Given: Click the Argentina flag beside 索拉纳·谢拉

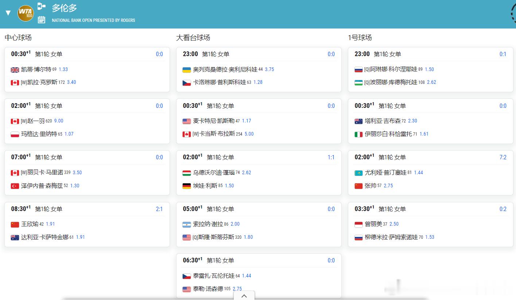Looking at the screenshot, I should point(187,224).
